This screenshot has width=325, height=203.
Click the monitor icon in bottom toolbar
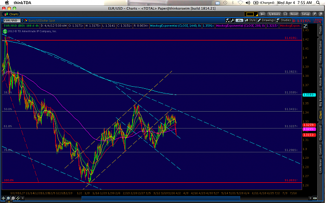[x=8, y=198]
